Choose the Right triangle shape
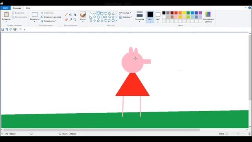Viewport: 252px width, 142px height. tap(91, 17)
